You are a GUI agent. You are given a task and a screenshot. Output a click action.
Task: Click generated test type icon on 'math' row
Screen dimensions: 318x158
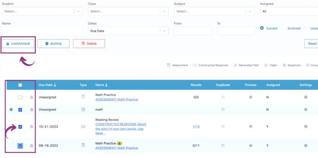coord(83,110)
